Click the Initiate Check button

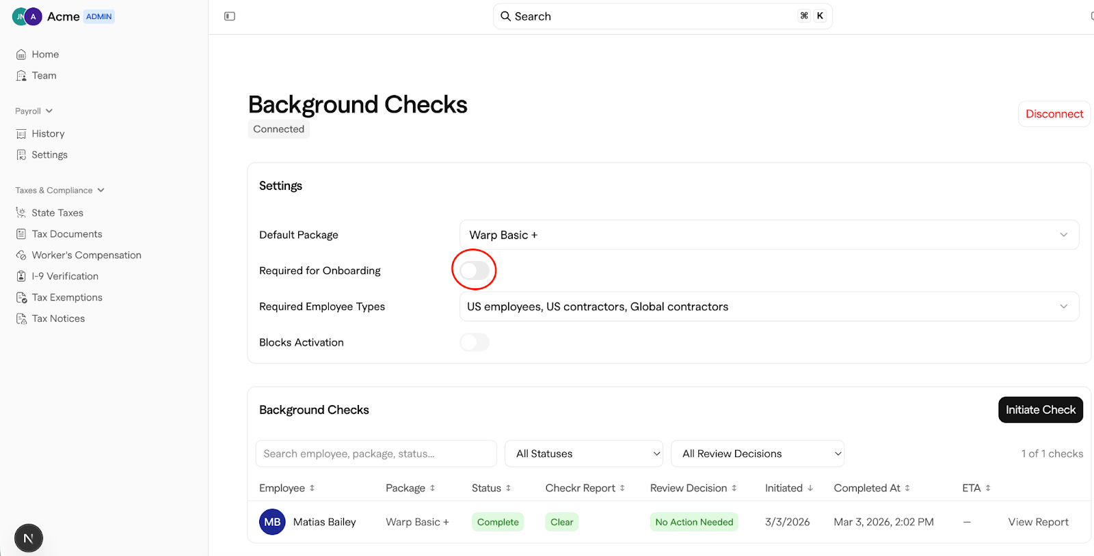[x=1041, y=410]
